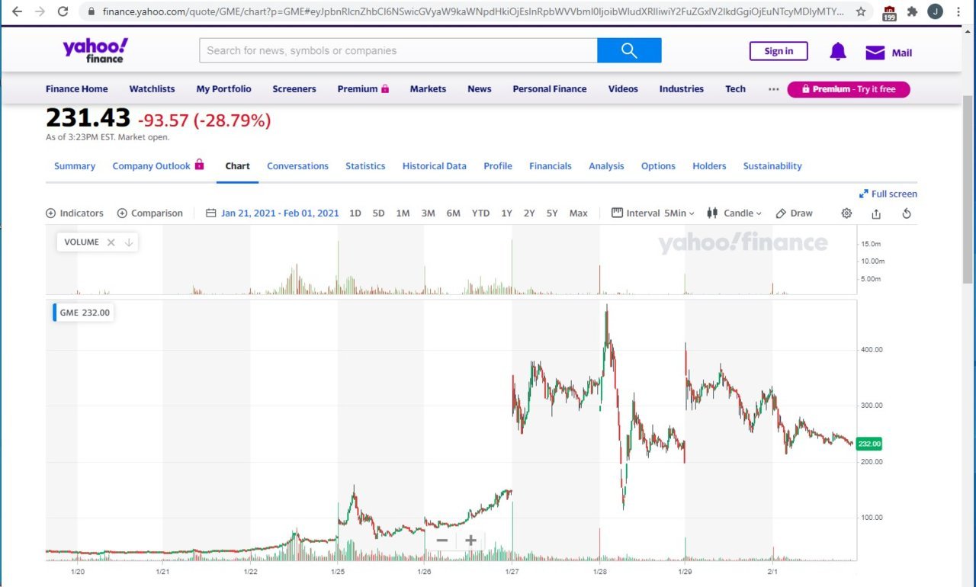The height and width of the screenshot is (587, 976).
Task: Open the Analysis tab
Action: point(606,166)
